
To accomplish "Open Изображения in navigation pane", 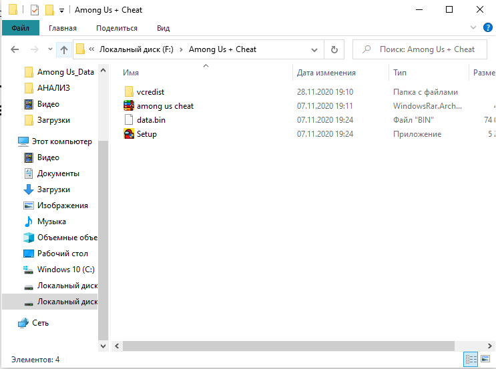I will click(x=55, y=206).
